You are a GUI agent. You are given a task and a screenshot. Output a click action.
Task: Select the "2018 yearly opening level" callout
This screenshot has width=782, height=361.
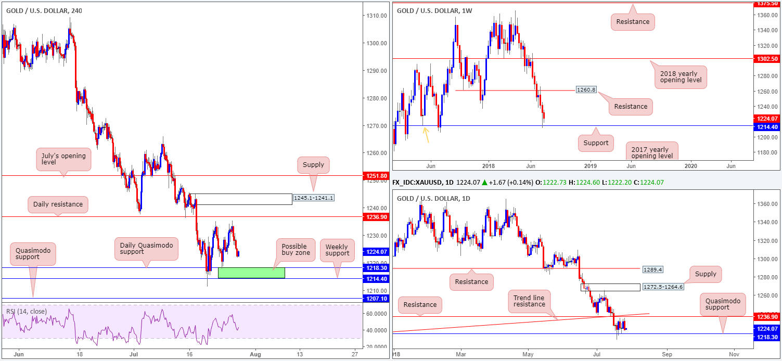(x=681, y=76)
